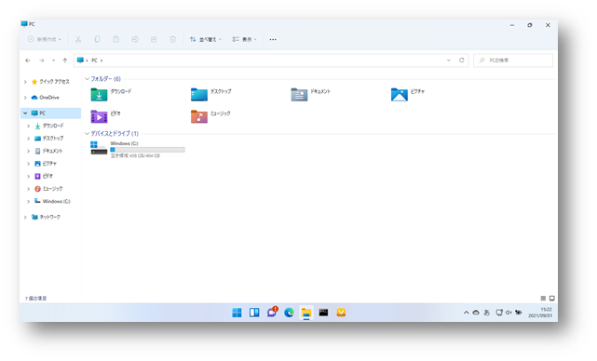Image resolution: width=597 pixels, height=361 pixels.
Task: Go up one level with up arrow
Action: pos(65,60)
